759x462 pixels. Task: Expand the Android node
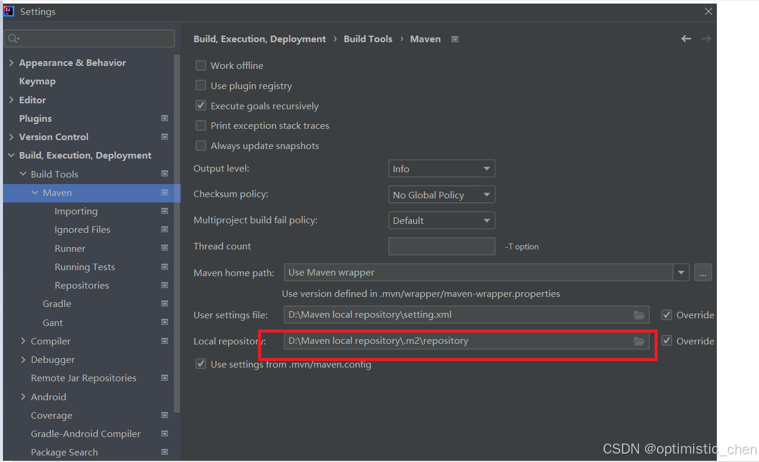click(23, 397)
